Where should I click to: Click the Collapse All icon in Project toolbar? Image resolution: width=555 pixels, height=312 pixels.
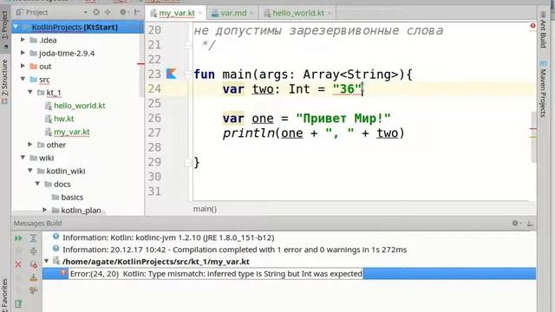point(108,12)
